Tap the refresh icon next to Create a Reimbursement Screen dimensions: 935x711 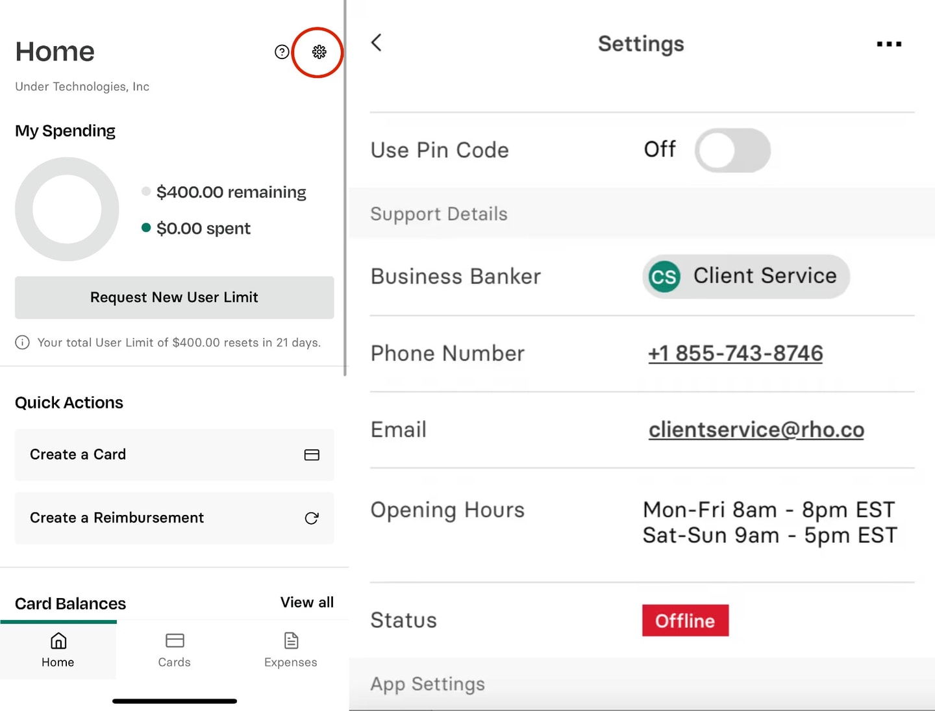click(312, 518)
